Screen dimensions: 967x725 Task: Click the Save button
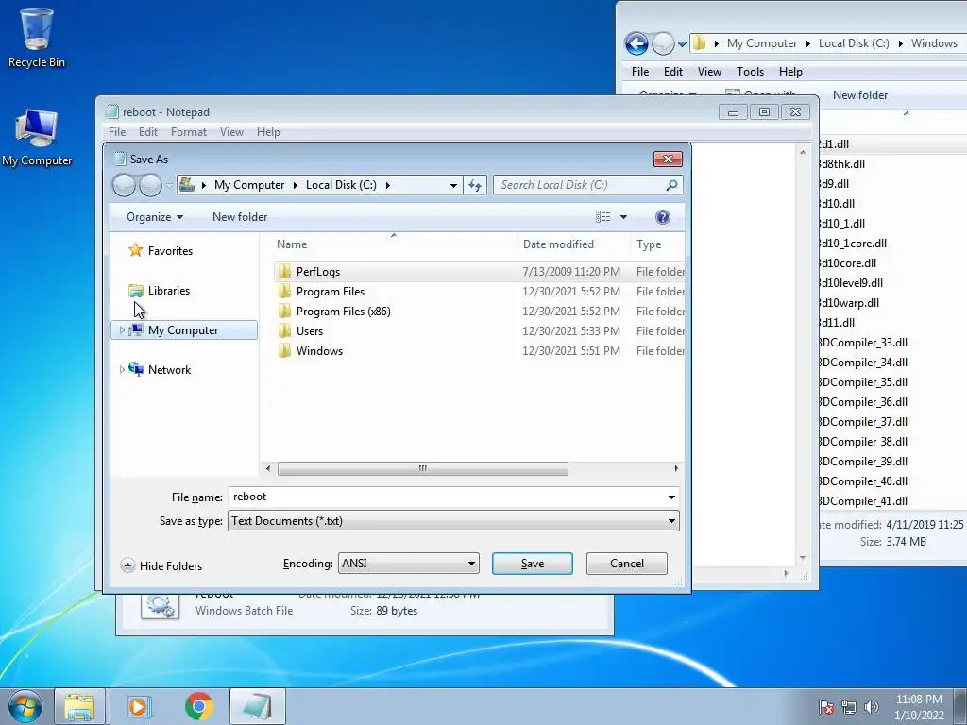[x=533, y=564]
